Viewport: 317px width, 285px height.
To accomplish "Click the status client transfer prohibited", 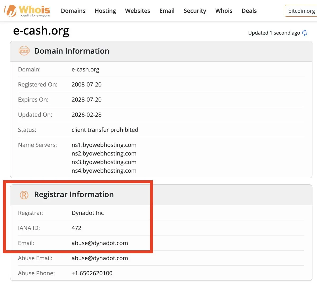I will 105,130.
